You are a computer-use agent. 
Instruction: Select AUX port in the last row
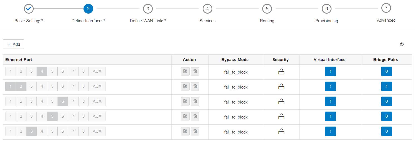[x=97, y=131]
